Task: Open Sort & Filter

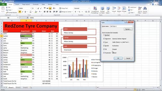Action: [140, 10]
